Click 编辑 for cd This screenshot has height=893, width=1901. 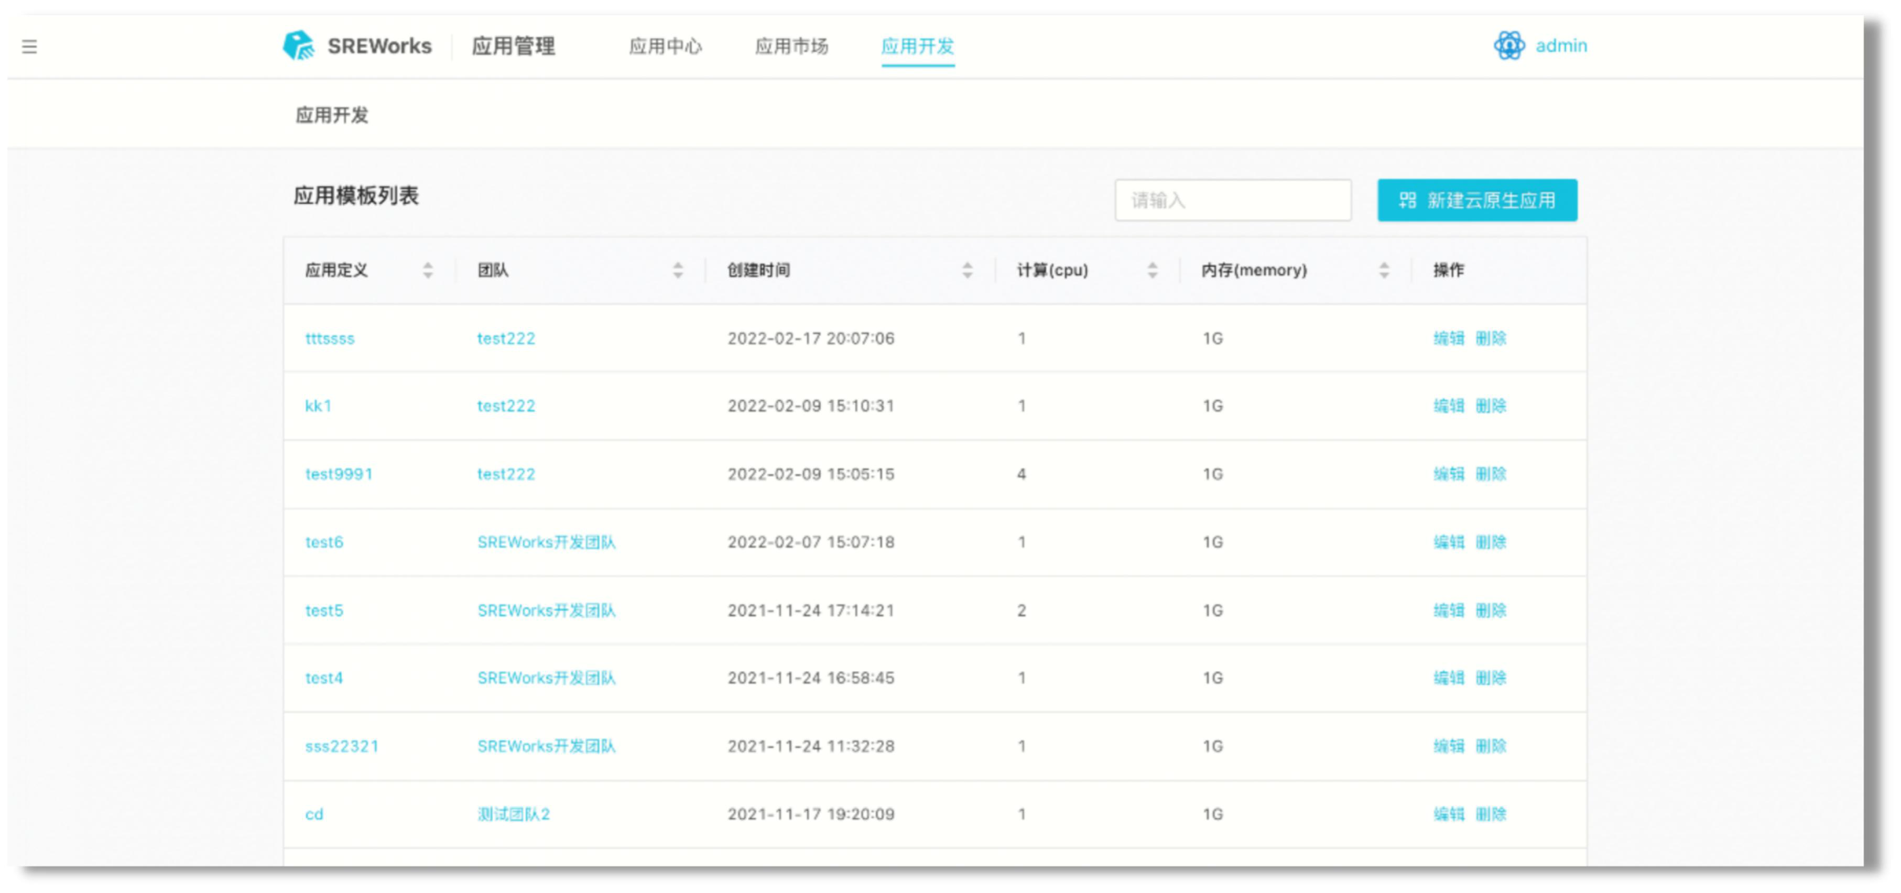coord(1449,814)
